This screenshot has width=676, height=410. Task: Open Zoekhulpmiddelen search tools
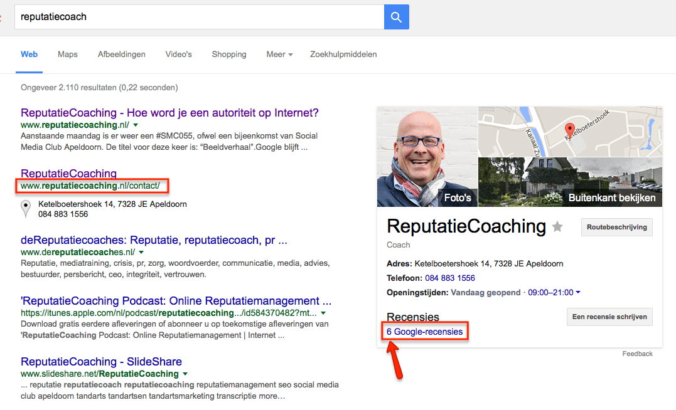pos(343,55)
